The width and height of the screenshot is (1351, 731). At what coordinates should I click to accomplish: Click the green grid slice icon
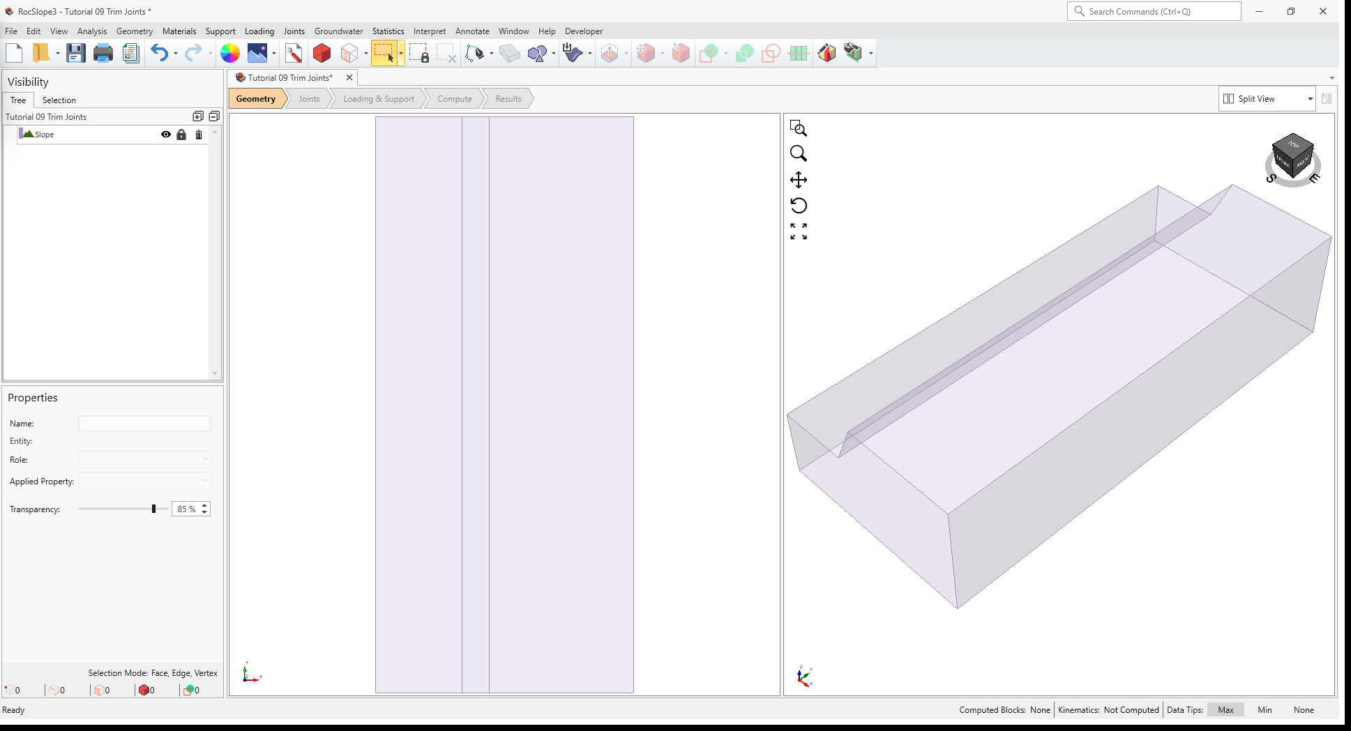tap(799, 53)
